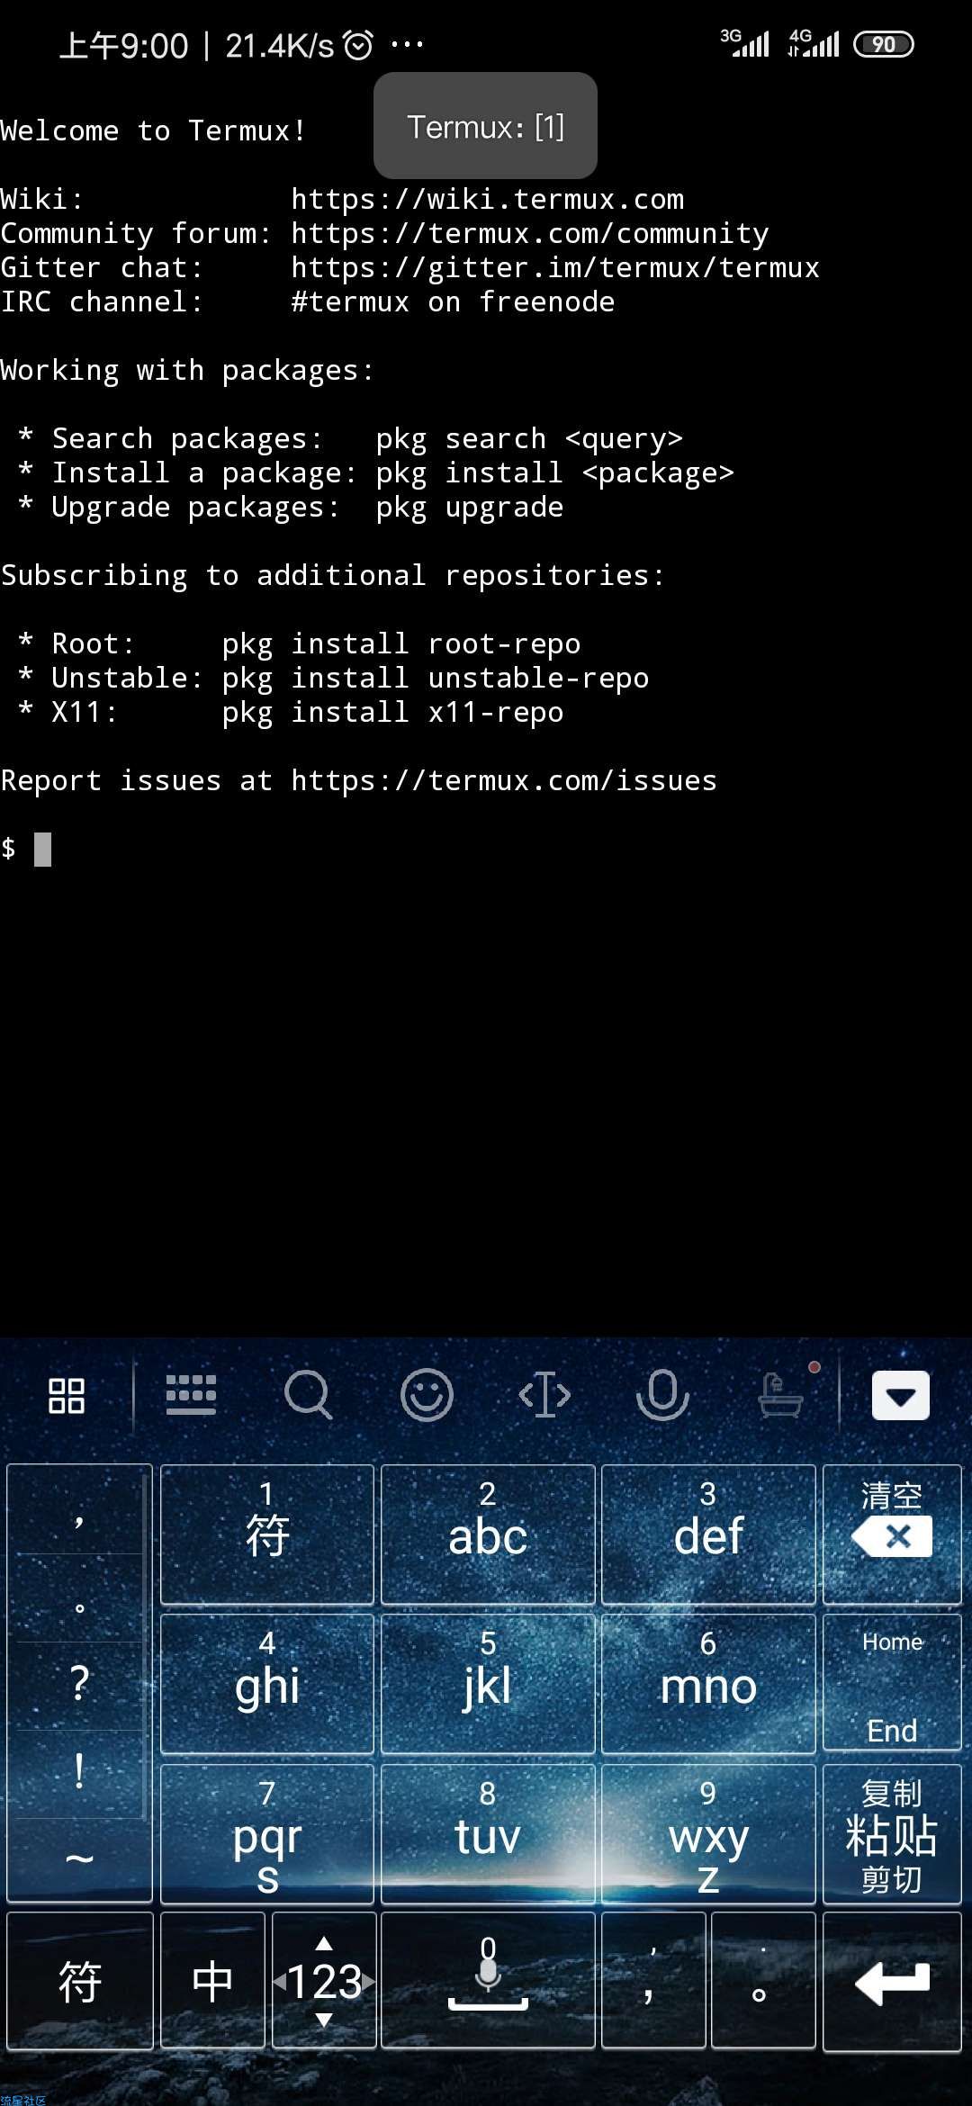The width and height of the screenshot is (972, 2106).
Task: Select the question mark in the symbol column
Action: click(x=79, y=1684)
